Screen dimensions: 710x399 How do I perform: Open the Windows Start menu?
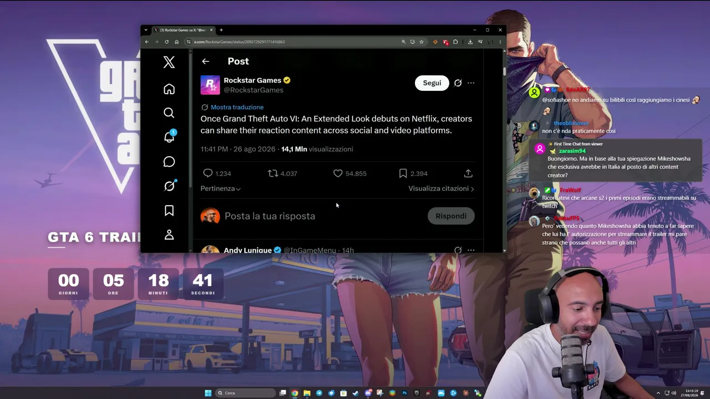click(208, 393)
